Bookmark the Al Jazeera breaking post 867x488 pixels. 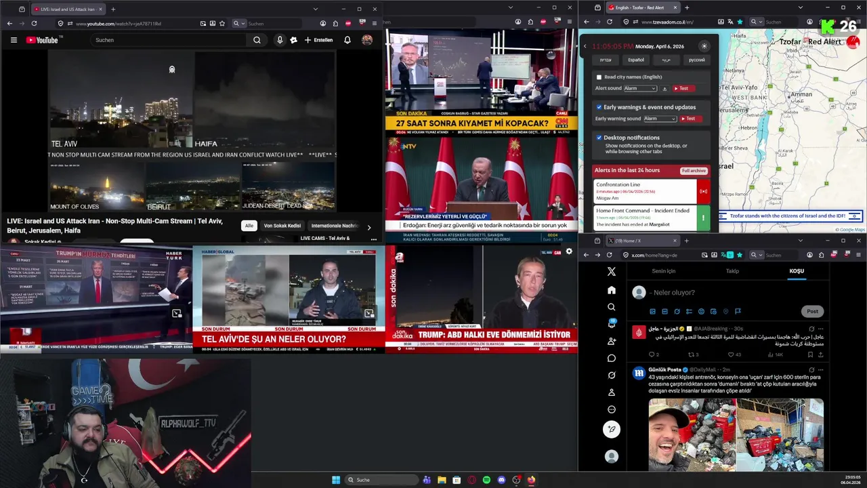810,354
